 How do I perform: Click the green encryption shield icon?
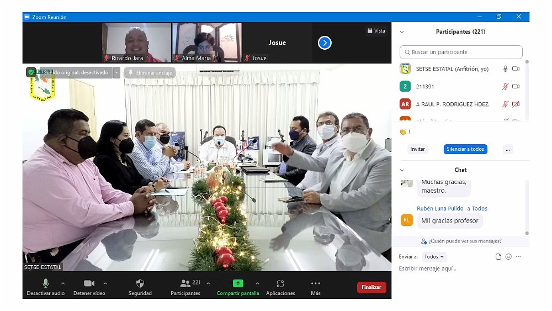31,72
